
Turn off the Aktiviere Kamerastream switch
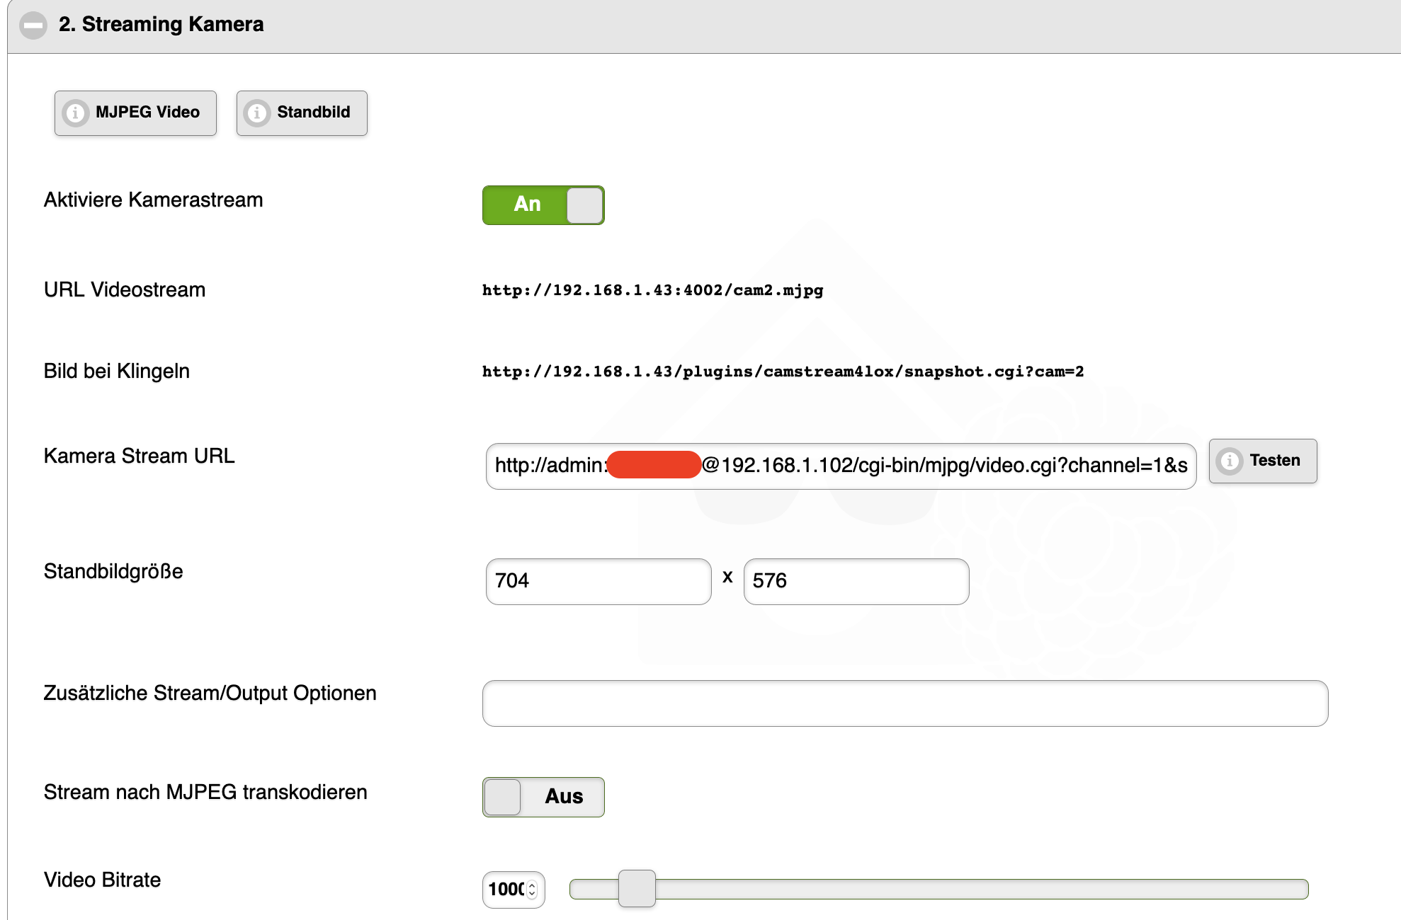click(x=543, y=205)
